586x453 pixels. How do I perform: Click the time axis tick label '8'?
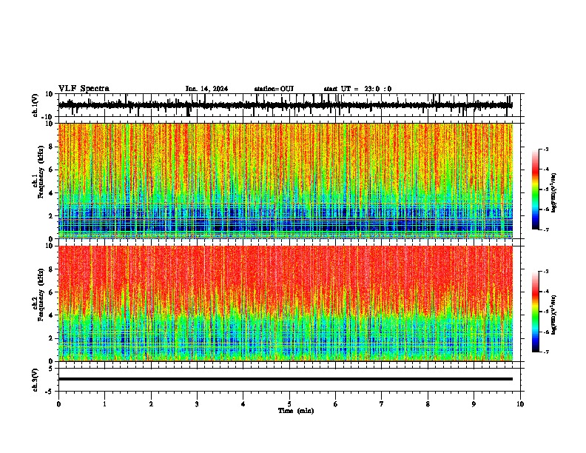click(428, 404)
